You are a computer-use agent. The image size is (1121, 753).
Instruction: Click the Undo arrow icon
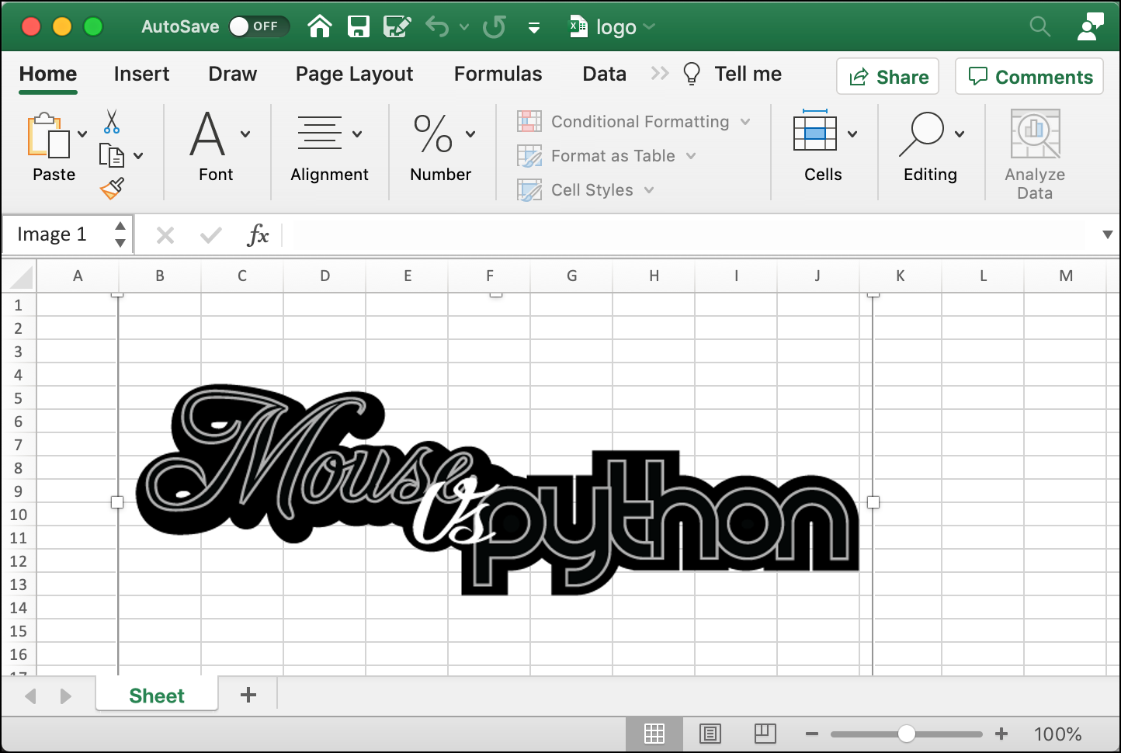point(437,27)
